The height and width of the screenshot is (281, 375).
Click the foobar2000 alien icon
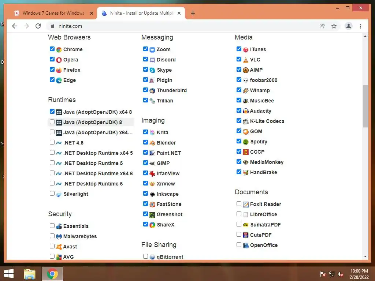pos(246,80)
